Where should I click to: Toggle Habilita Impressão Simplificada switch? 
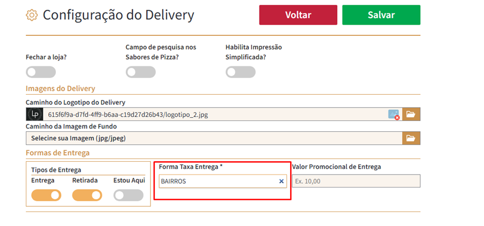[x=240, y=72]
